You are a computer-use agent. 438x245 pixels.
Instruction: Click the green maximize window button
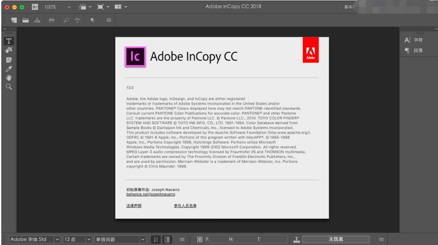coord(22,7)
